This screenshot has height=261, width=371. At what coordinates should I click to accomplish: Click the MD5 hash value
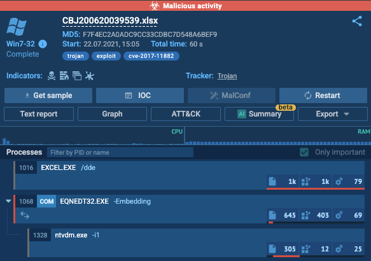coord(150,34)
